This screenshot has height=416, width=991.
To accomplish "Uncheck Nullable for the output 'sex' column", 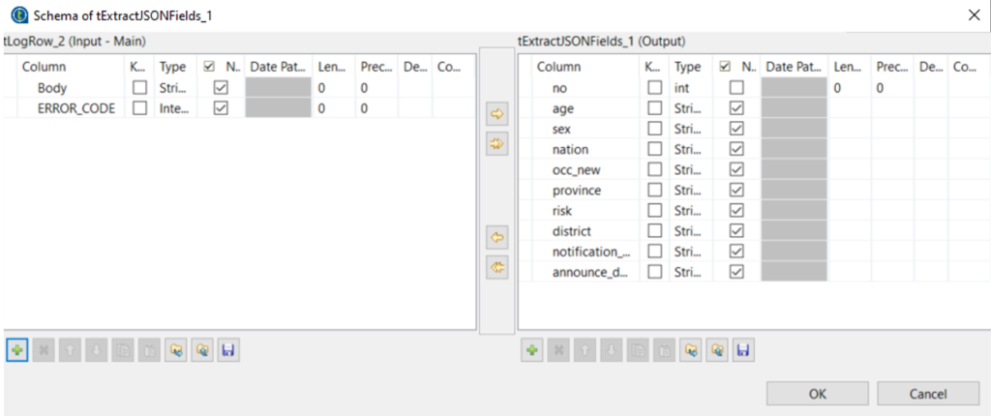I will click(x=736, y=129).
